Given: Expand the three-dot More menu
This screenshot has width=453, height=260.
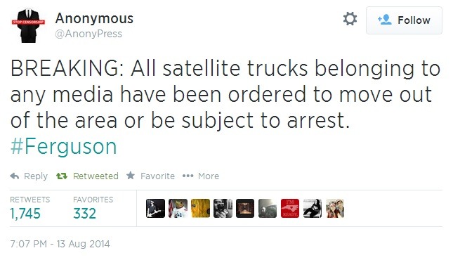Looking at the screenshot, I should point(188,176).
